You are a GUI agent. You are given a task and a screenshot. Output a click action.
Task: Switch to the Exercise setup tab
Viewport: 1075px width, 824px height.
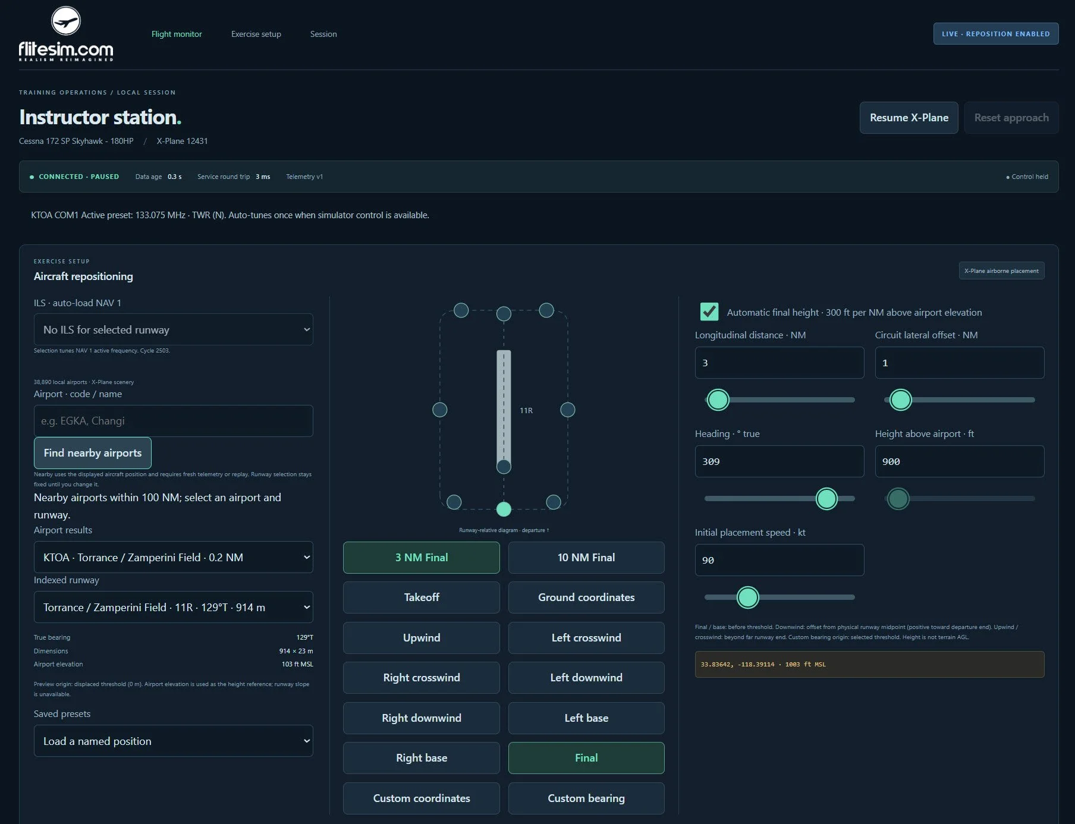(256, 34)
